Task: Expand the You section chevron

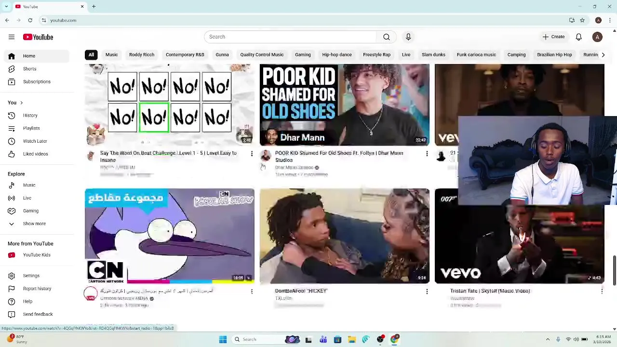Action: point(21,103)
